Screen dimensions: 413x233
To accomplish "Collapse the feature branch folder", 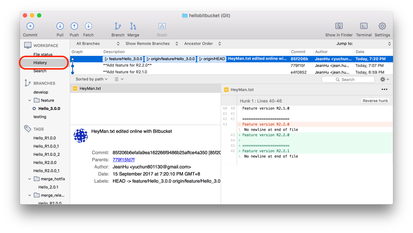I will coord(29,100).
